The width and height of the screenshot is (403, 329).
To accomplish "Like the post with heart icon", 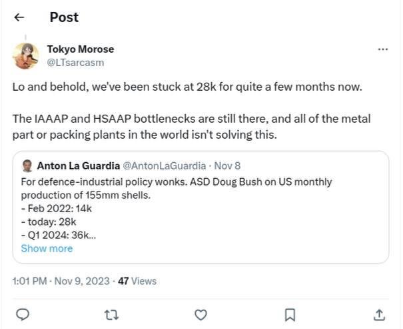I will (201, 314).
